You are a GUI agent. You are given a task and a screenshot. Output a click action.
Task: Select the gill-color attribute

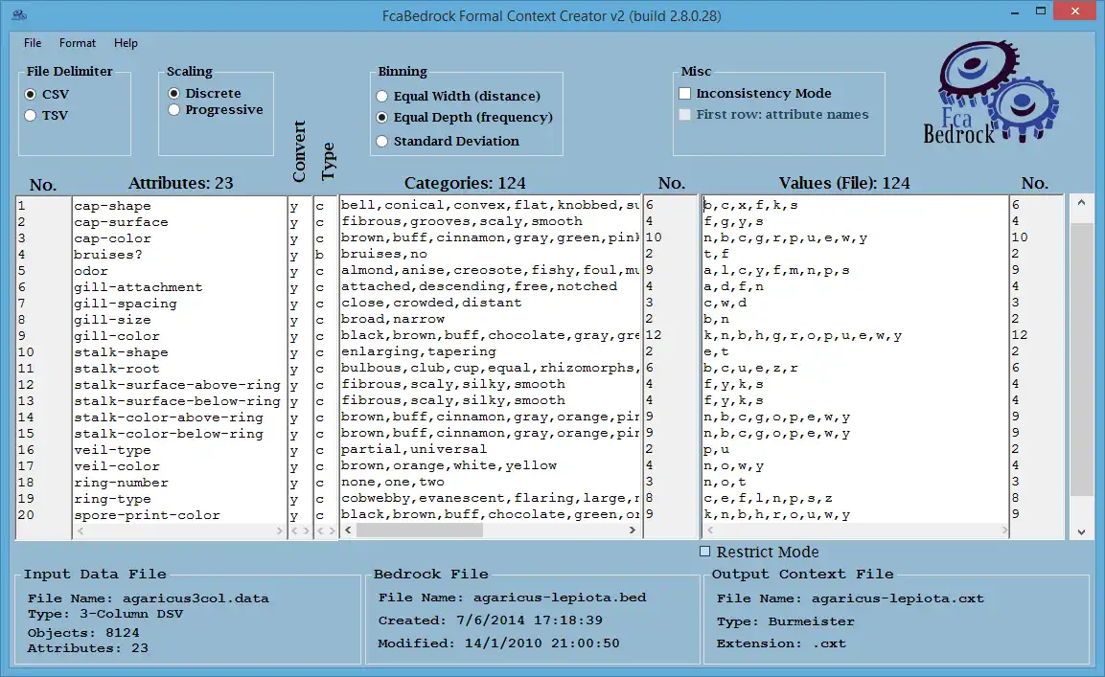[x=117, y=336]
